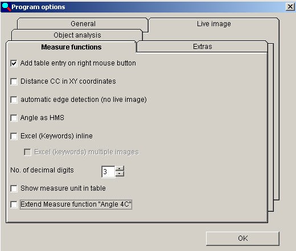Check Excel (Keywords) inline option

[x=14, y=136]
